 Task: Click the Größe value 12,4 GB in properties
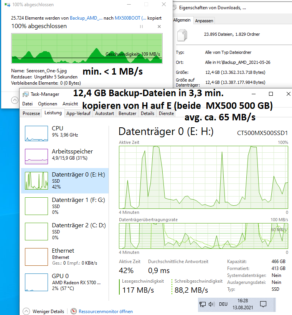[x=235, y=72]
